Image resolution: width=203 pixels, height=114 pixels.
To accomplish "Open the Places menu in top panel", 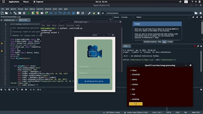I will click(x=26, y=2).
